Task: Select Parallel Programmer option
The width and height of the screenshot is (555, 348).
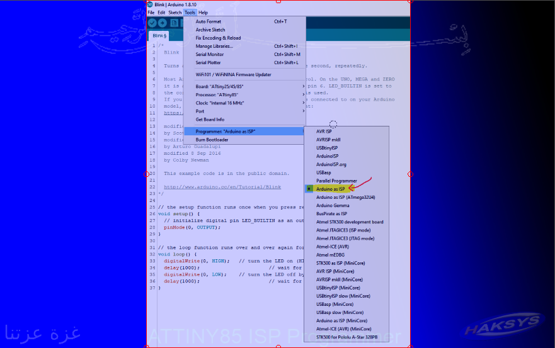Action: [346, 181]
